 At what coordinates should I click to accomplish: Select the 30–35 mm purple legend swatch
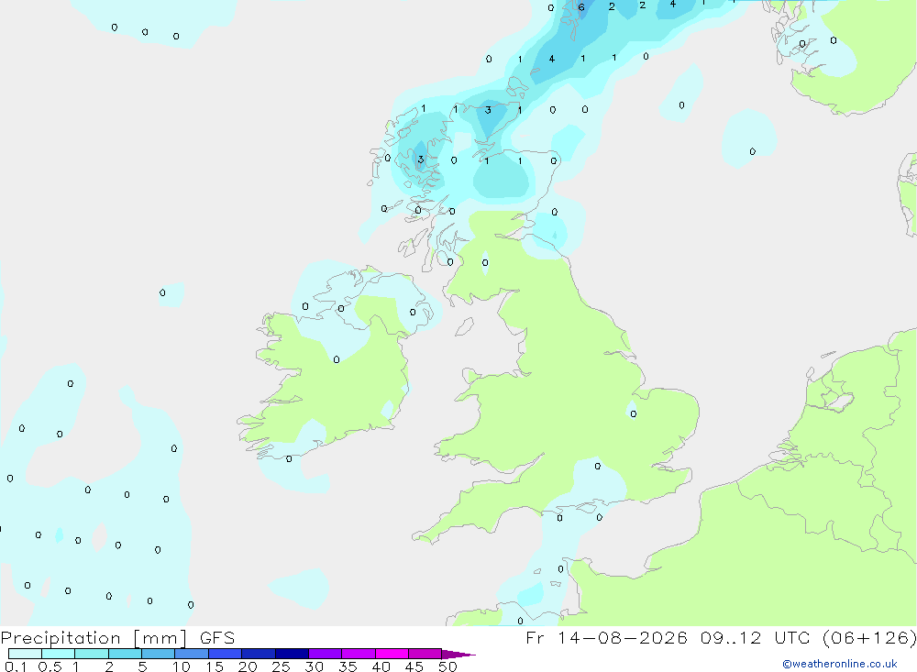326,654
